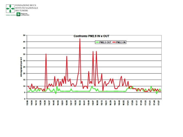Screen dimensions: 183x137
Task: Click the 50 value on the vertical axis
Action: [24, 35]
